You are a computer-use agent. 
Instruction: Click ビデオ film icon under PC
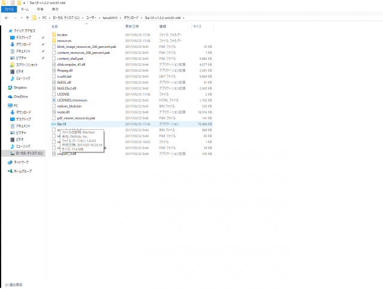coord(12,140)
